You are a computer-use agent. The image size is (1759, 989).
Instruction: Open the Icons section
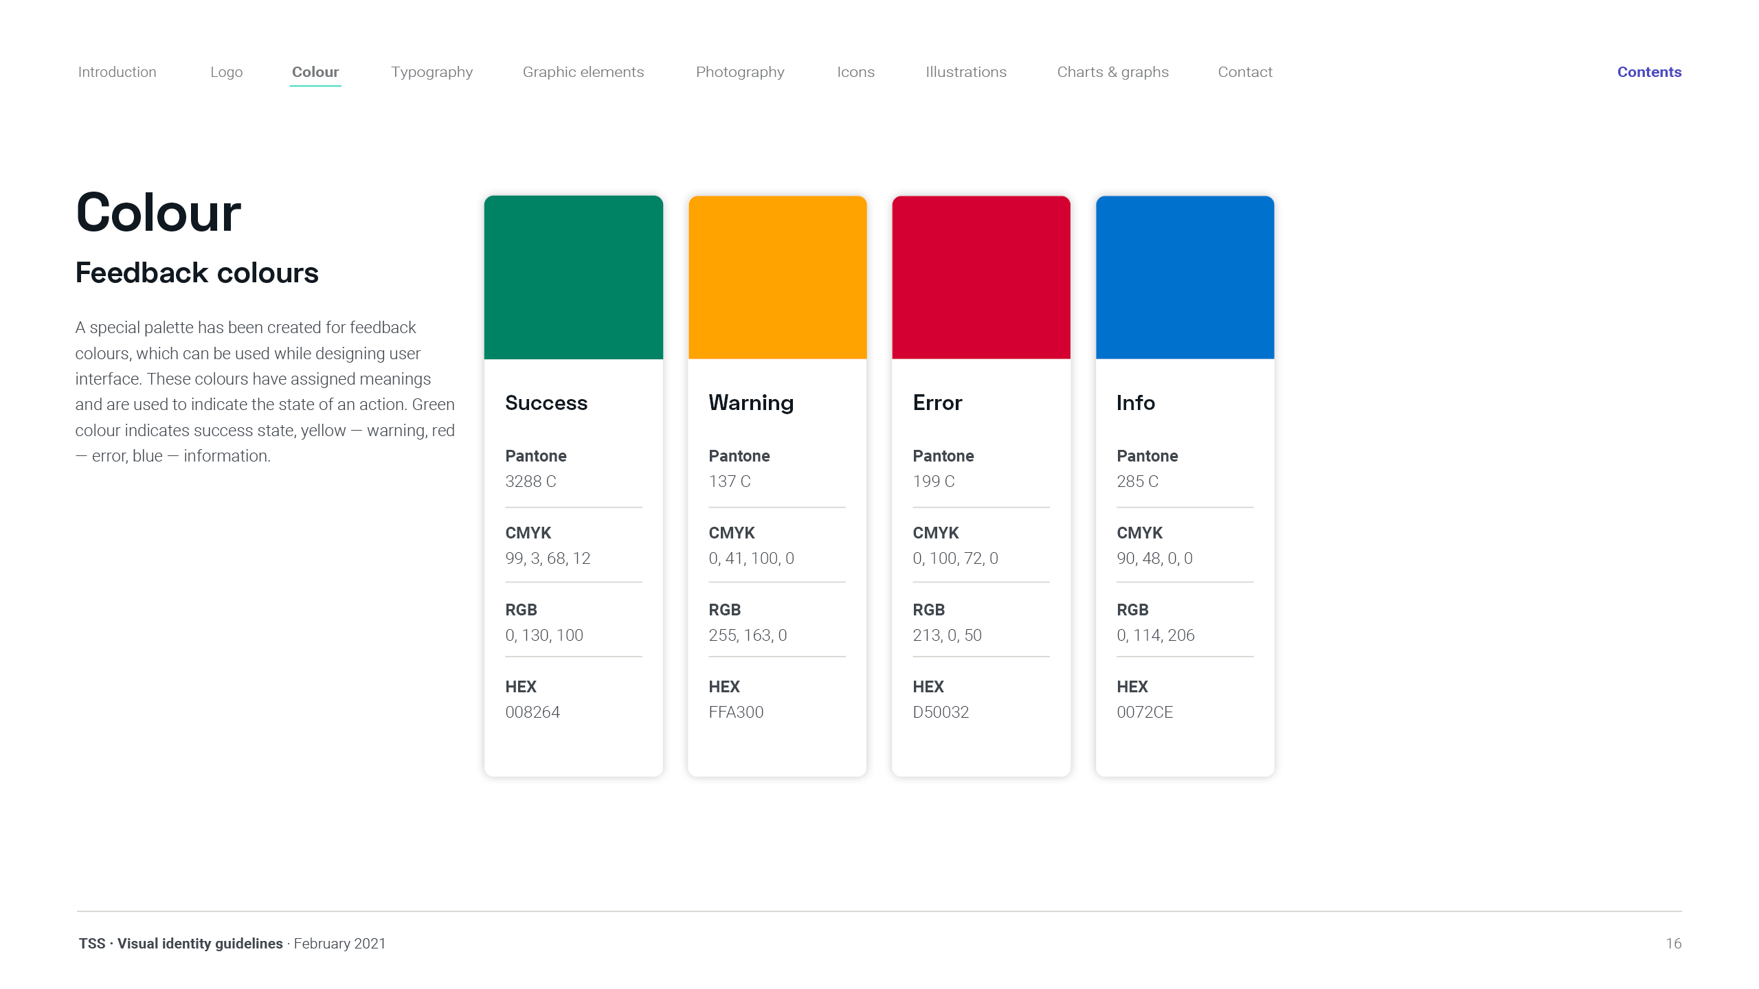point(855,72)
